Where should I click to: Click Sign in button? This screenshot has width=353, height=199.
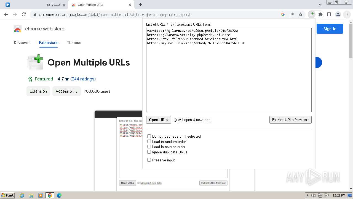330,29
